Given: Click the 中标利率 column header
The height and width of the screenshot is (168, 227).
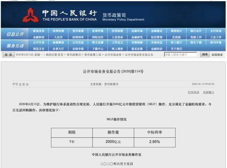Looking at the screenshot, I should coord(155,132).
